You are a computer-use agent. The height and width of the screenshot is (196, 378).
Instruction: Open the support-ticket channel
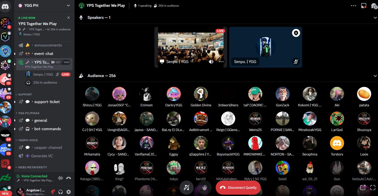(x=44, y=102)
